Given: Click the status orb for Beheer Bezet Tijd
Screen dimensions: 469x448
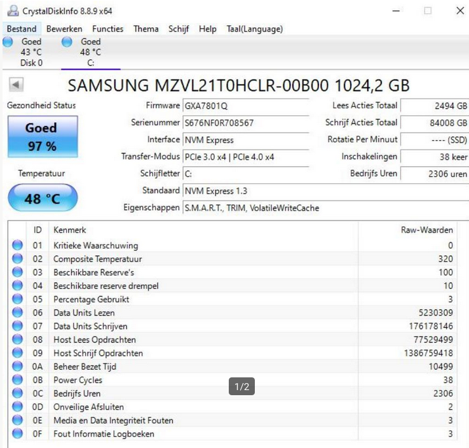Looking at the screenshot, I should 17,367.
